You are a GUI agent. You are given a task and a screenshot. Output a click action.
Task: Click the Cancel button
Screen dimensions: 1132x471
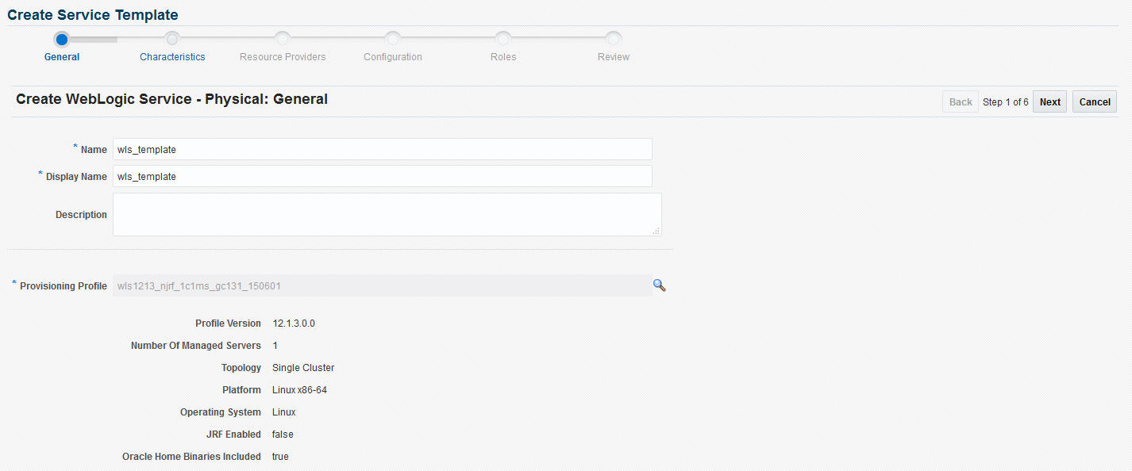coord(1095,101)
